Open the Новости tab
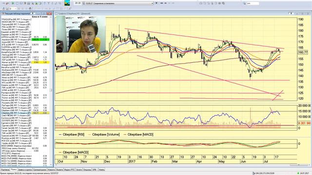This screenshot has height=175, width=312. pyautogui.click(x=51, y=170)
